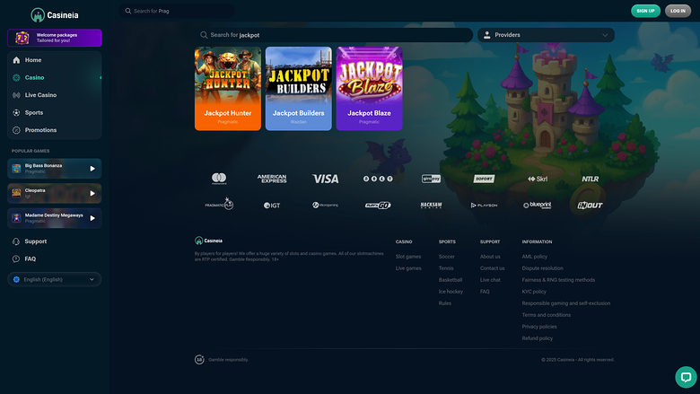Click the FAQ question icon
The width and height of the screenshot is (700, 394).
[16, 258]
